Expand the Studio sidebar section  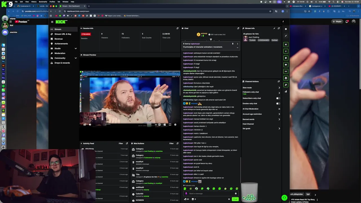(x=76, y=48)
